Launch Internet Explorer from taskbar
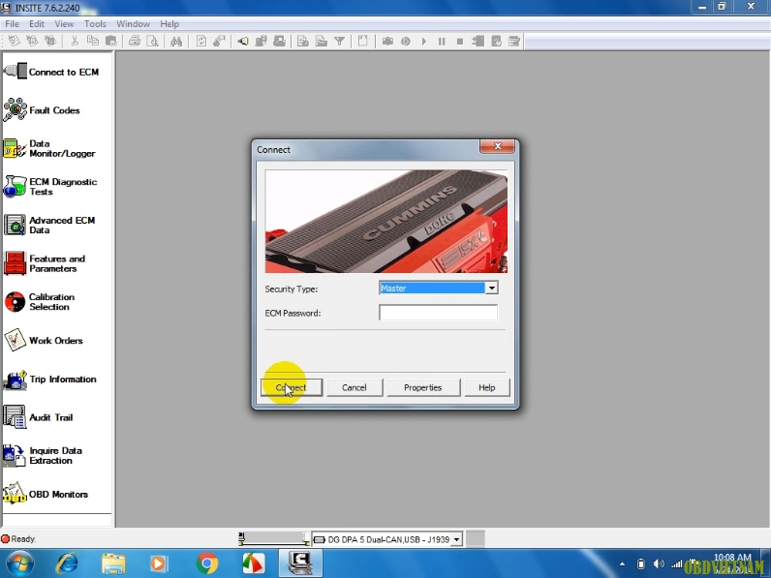 [x=67, y=563]
